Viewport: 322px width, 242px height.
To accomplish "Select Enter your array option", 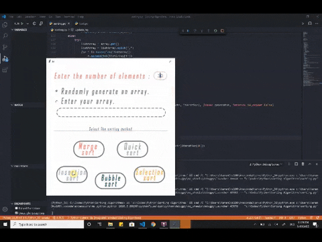I will point(56,102).
